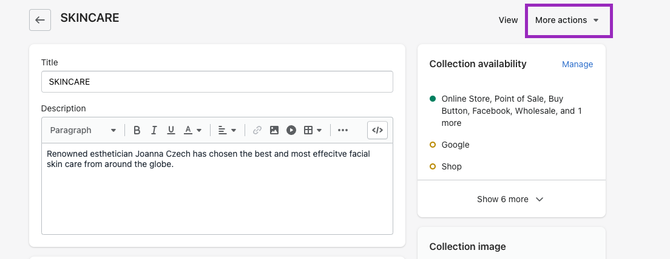Open the insert table dropdown

313,130
